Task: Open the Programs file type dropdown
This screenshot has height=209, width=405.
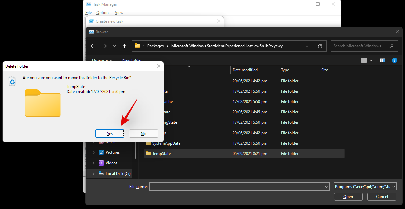Action: click(x=365, y=187)
